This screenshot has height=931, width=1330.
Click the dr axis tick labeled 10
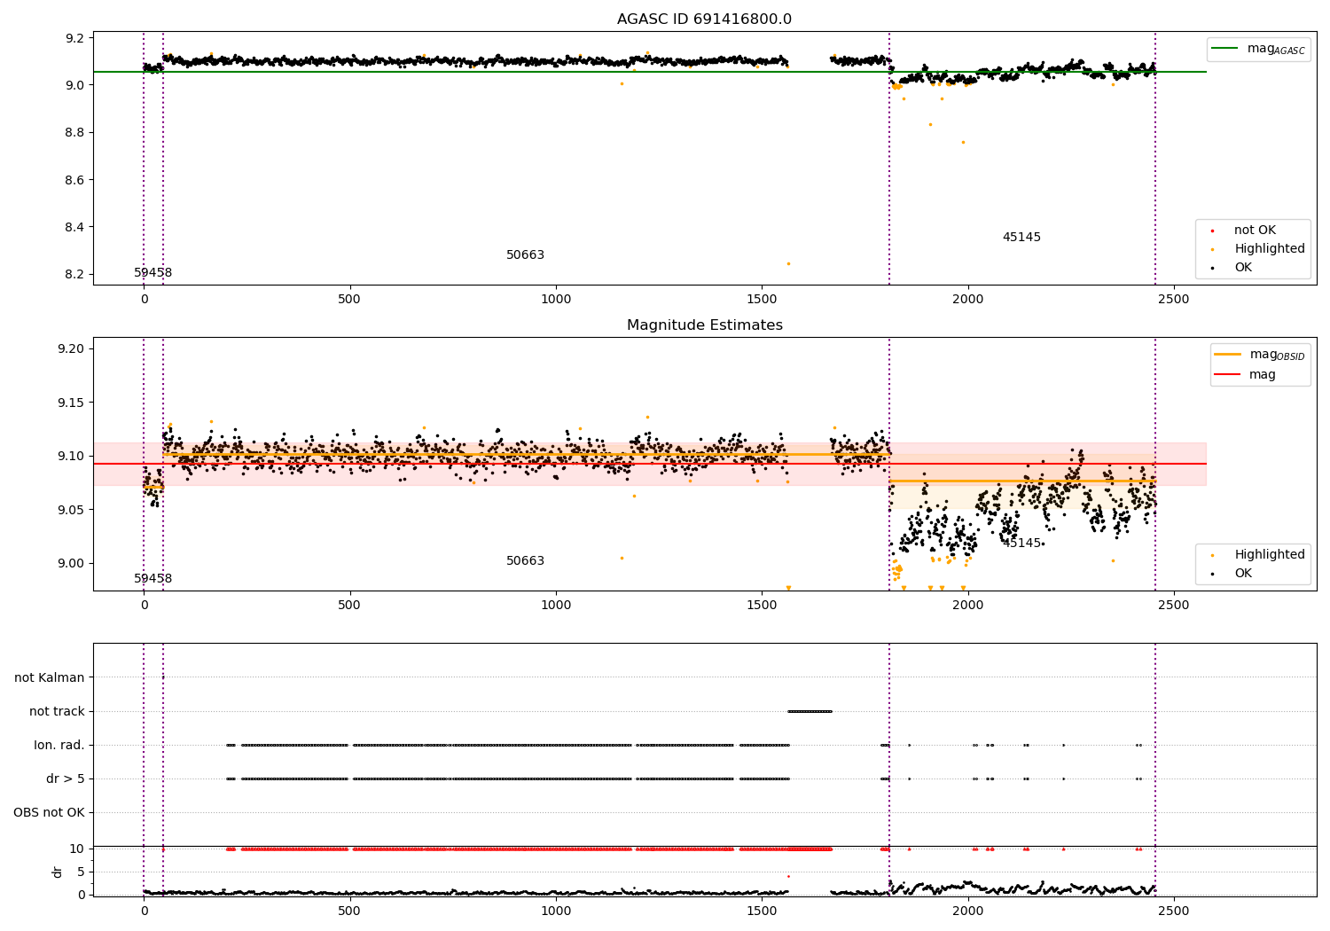77,849
